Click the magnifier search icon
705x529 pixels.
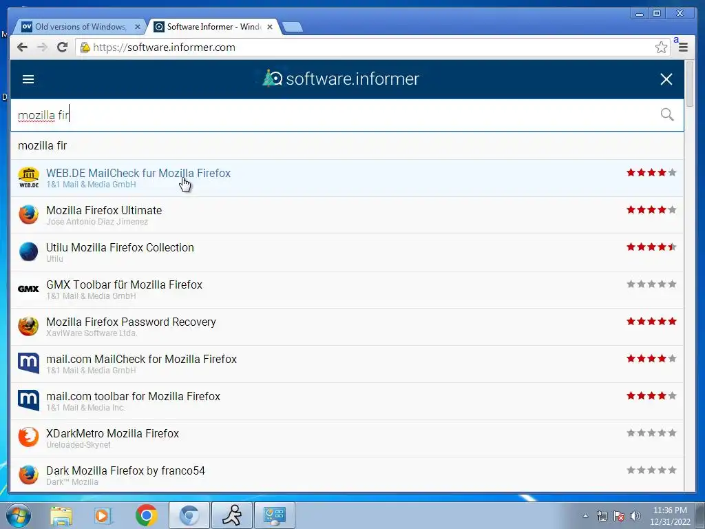coord(666,115)
